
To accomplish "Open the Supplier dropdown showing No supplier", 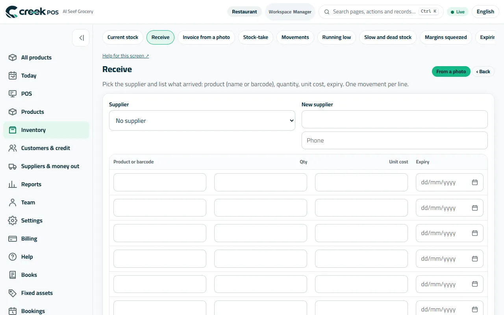I will pyautogui.click(x=202, y=120).
